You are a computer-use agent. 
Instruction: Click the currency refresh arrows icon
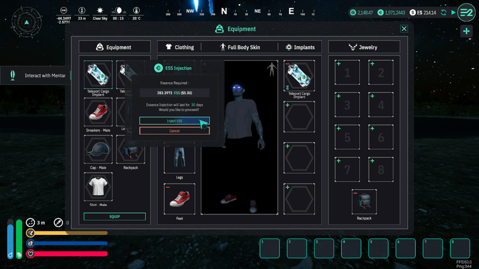point(443,13)
